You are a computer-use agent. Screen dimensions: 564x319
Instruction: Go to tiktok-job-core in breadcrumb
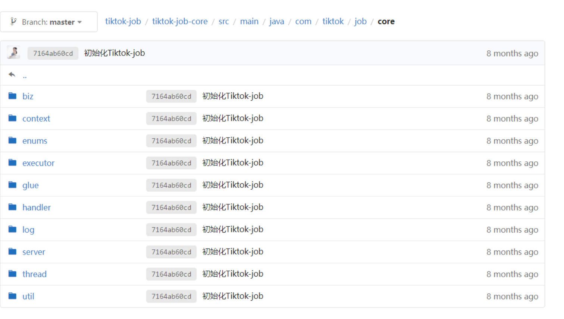pyautogui.click(x=180, y=22)
